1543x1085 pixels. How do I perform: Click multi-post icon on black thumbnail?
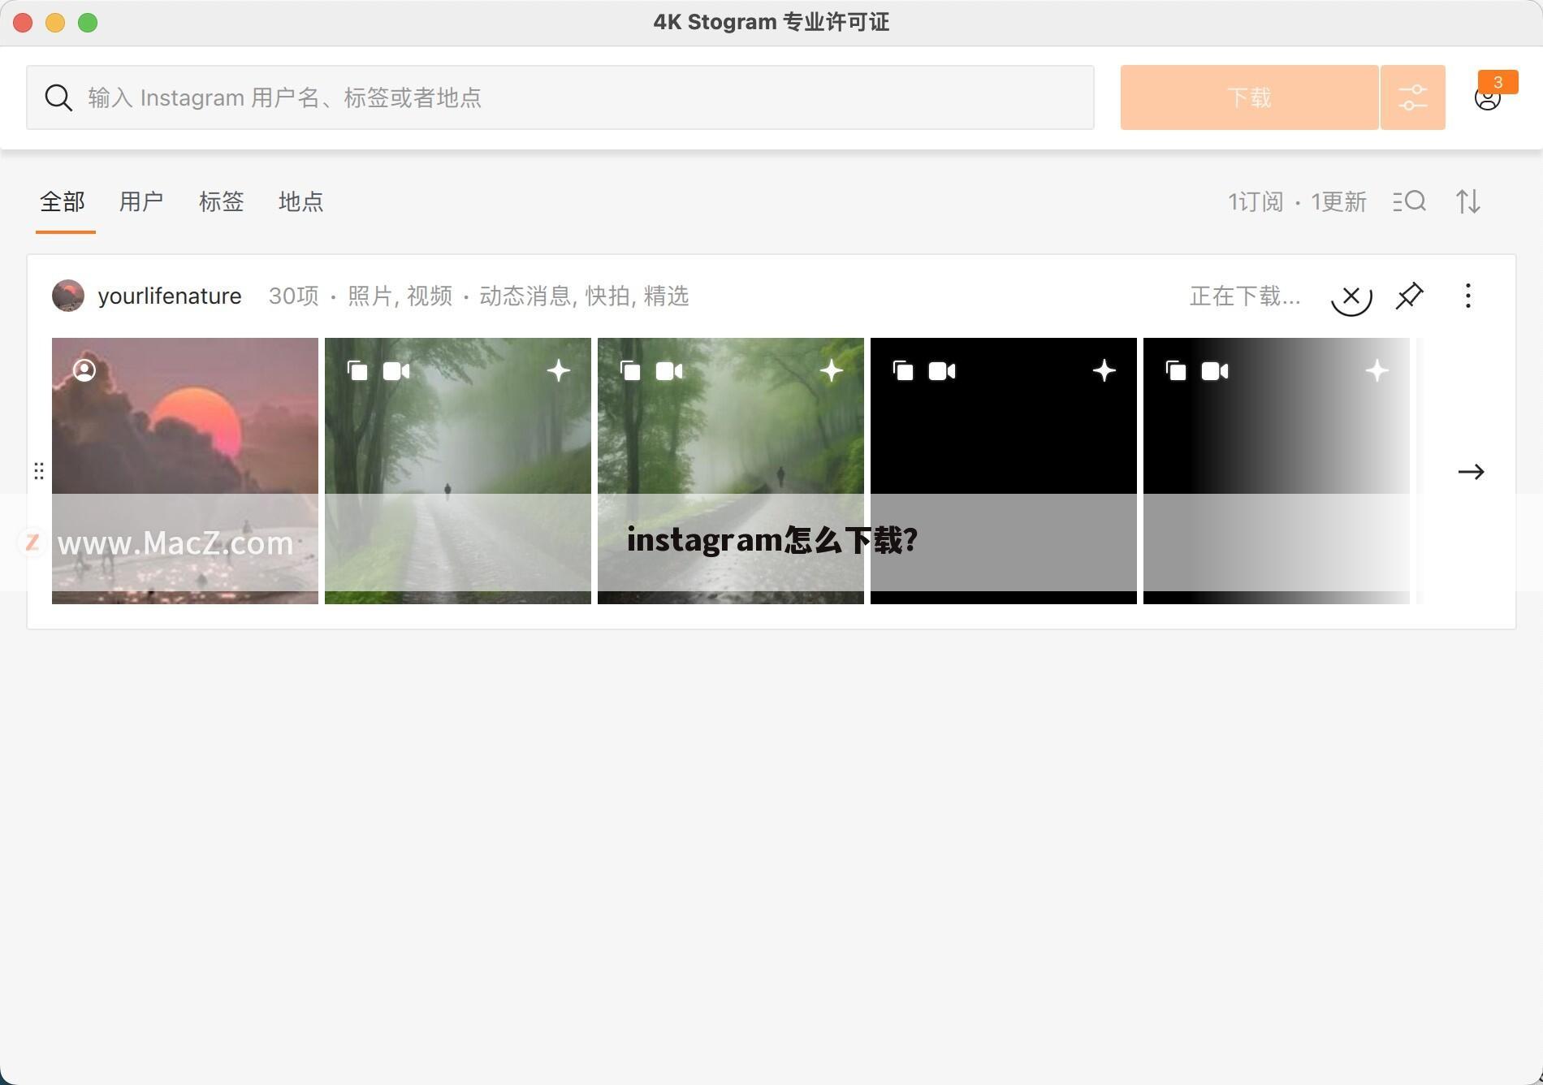(x=903, y=371)
